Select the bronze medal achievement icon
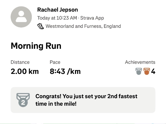Screen dimensions: 166x124 pyautogui.click(x=146, y=72)
